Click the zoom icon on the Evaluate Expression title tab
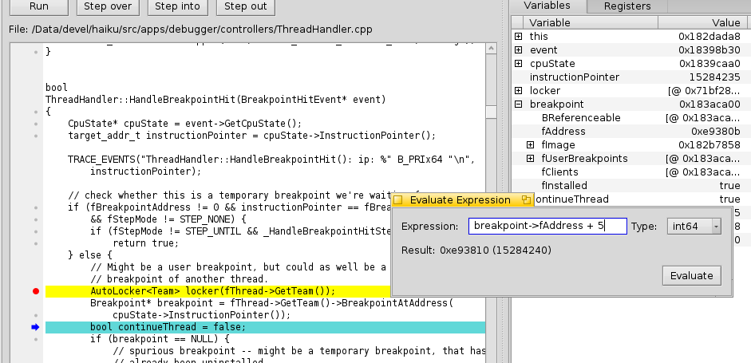The height and width of the screenshot is (363, 751). click(x=526, y=200)
